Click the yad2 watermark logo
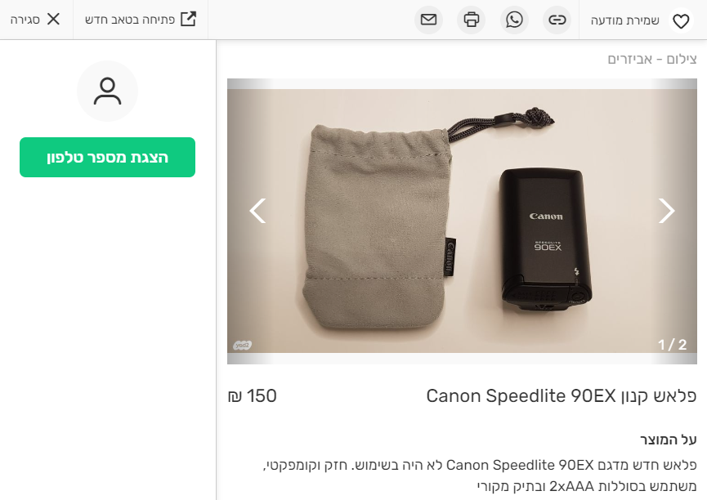Image resolution: width=707 pixels, height=500 pixels. pos(243,346)
